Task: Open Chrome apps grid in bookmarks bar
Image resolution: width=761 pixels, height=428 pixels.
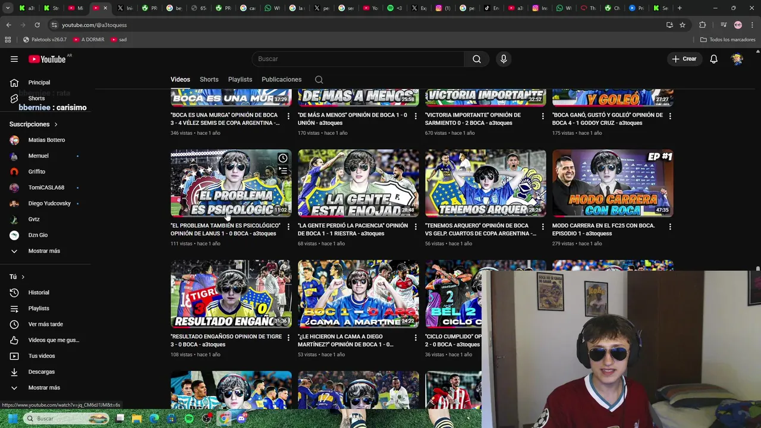Action: click(8, 40)
